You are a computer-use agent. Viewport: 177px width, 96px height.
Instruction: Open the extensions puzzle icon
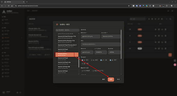167,6
